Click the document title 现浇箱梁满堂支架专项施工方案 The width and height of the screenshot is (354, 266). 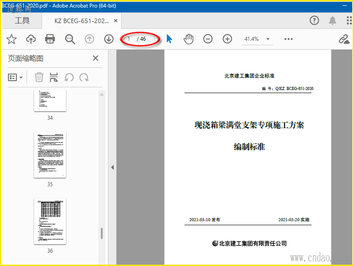click(x=249, y=125)
